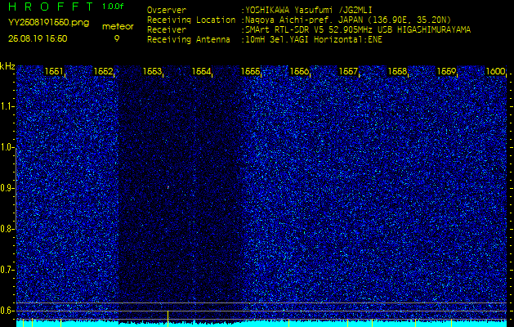Screen dimensions: 514x327
Task: Select the file name YY2508191650.png
Action: click(x=48, y=23)
